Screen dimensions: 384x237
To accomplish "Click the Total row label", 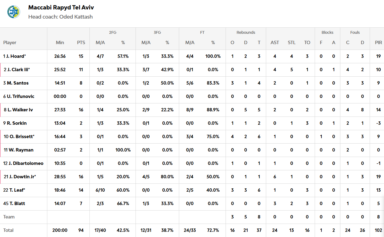I will [x=8, y=230].
